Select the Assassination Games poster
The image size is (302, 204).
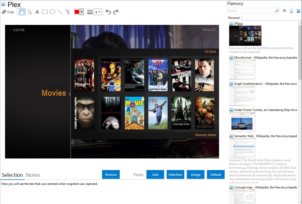point(181,75)
